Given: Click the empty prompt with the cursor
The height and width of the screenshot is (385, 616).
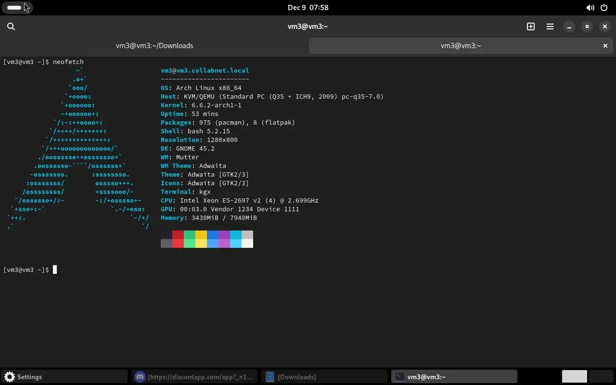Looking at the screenshot, I should click(x=30, y=269).
